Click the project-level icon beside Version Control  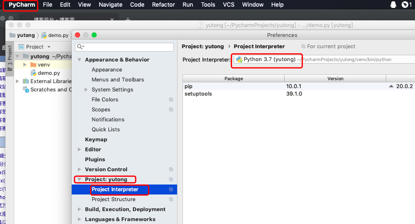(x=171, y=170)
